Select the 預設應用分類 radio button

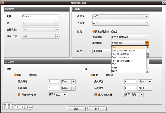click(94, 31)
